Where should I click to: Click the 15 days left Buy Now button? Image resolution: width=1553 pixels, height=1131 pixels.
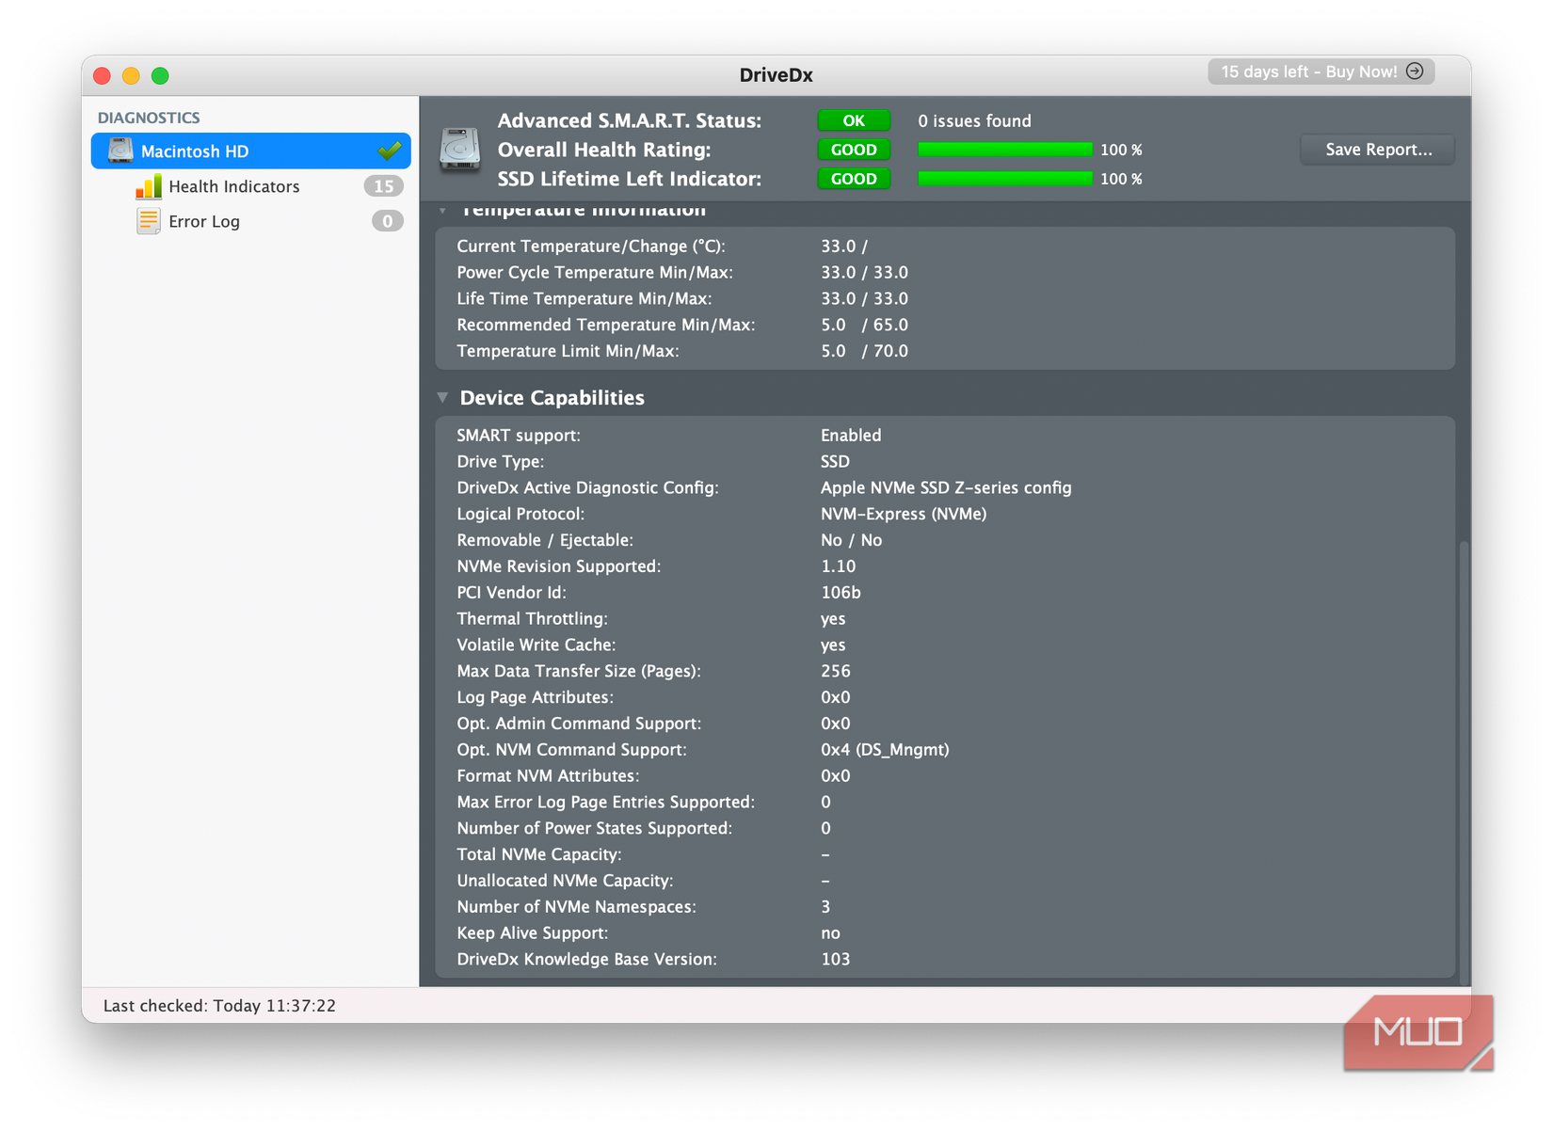(1321, 72)
